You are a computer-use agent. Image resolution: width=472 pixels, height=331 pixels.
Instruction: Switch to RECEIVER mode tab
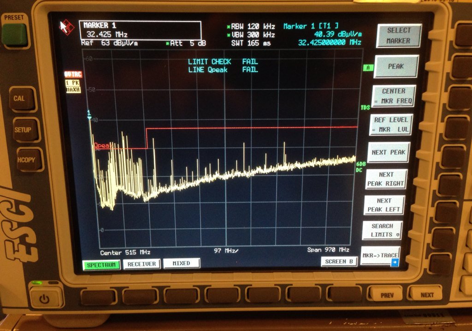[x=142, y=264]
